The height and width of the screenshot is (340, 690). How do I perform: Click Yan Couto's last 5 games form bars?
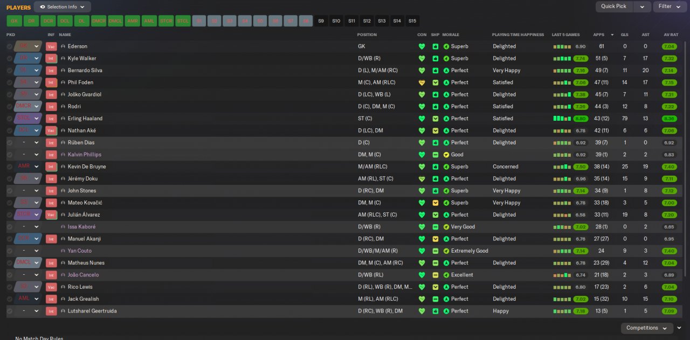point(562,251)
